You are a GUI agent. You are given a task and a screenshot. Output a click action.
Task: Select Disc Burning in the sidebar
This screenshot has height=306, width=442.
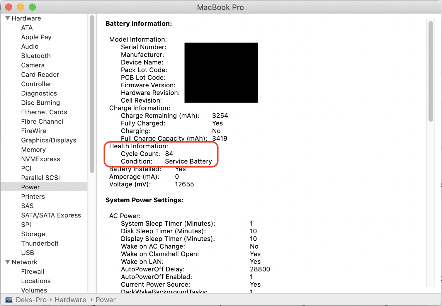(x=40, y=103)
